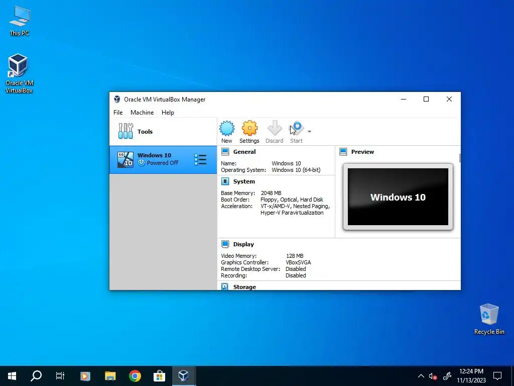This screenshot has width=514, height=386.
Task: Click the Windows 10 preview thumbnail
Action: (398, 197)
